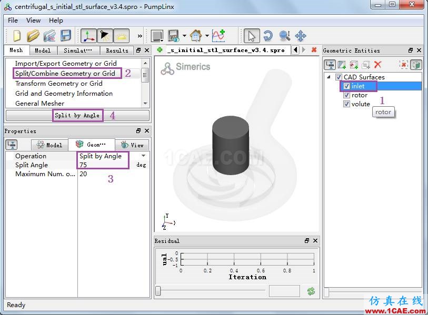This screenshot has height=315, width=428.
Task: Click the surface edit icon with pencil
Action: click(342, 65)
